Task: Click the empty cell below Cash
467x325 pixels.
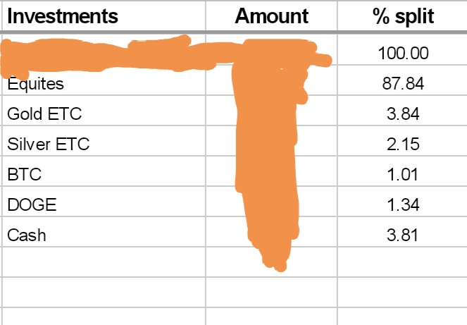Action: click(104, 262)
